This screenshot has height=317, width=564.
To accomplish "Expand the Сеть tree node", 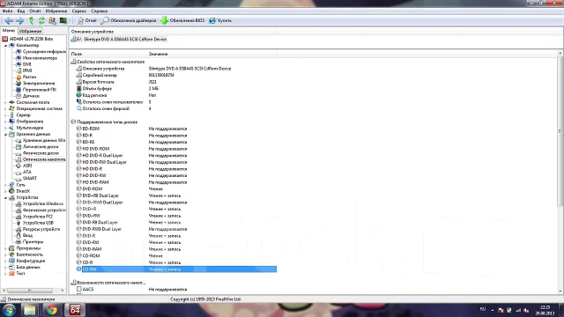I will coord(5,185).
